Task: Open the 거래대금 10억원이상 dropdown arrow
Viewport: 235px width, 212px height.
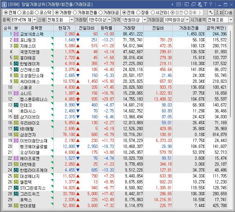Action: point(187,20)
